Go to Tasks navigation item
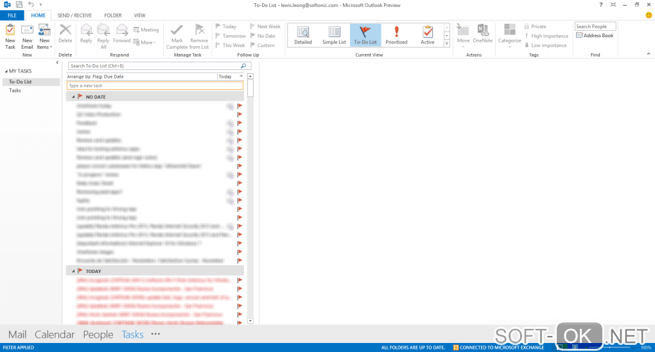Screen dimensions: 655x352 (x=132, y=335)
